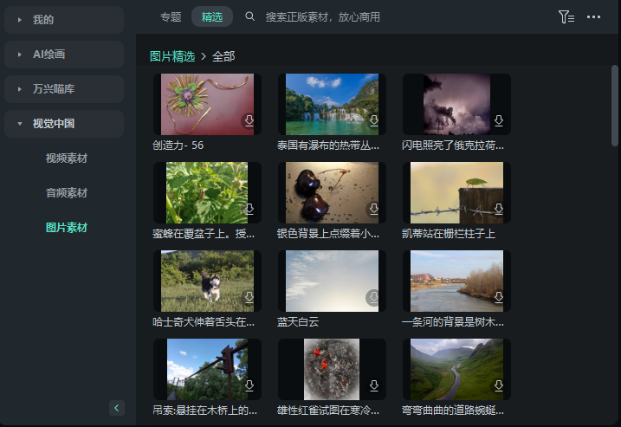Focus the 搜索正版素材 search field
This screenshot has width=621, height=427.
[323, 17]
